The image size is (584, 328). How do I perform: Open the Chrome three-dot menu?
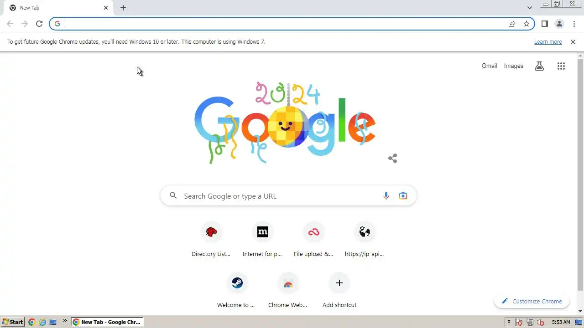tap(574, 24)
